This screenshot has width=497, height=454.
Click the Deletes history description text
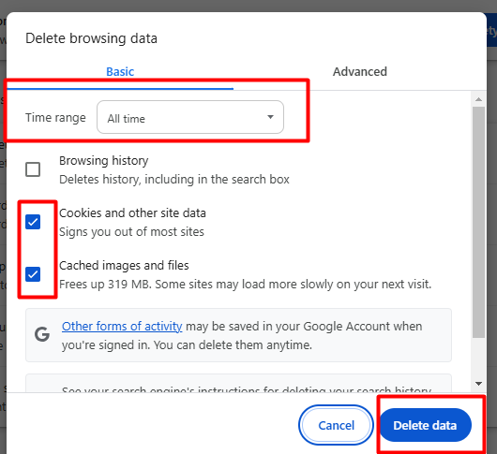[174, 180]
